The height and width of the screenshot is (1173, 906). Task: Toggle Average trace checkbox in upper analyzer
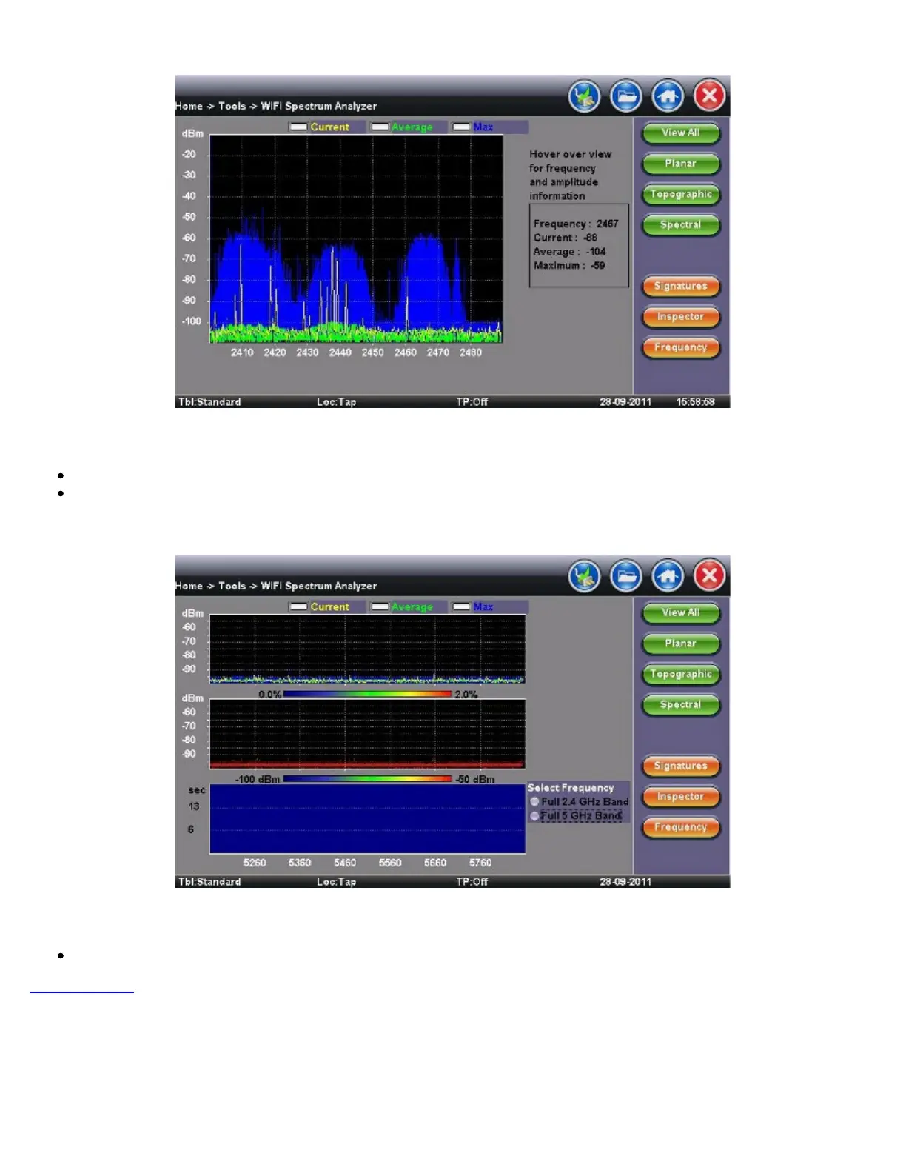[380, 127]
